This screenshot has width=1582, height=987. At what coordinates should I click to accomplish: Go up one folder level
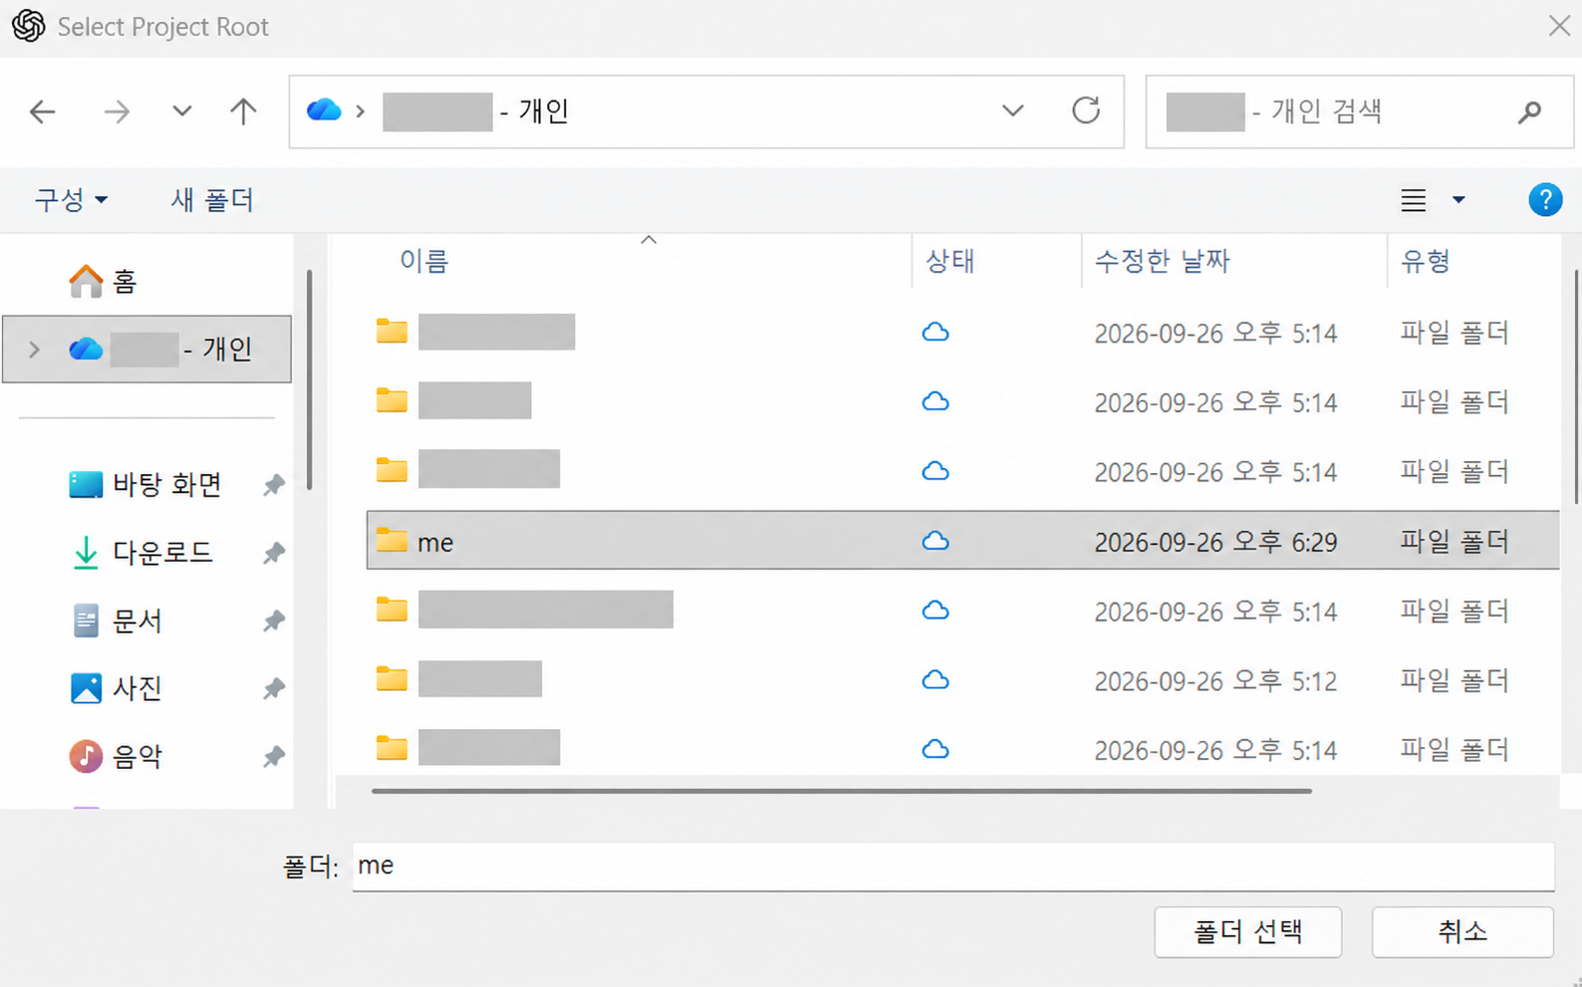(x=243, y=112)
